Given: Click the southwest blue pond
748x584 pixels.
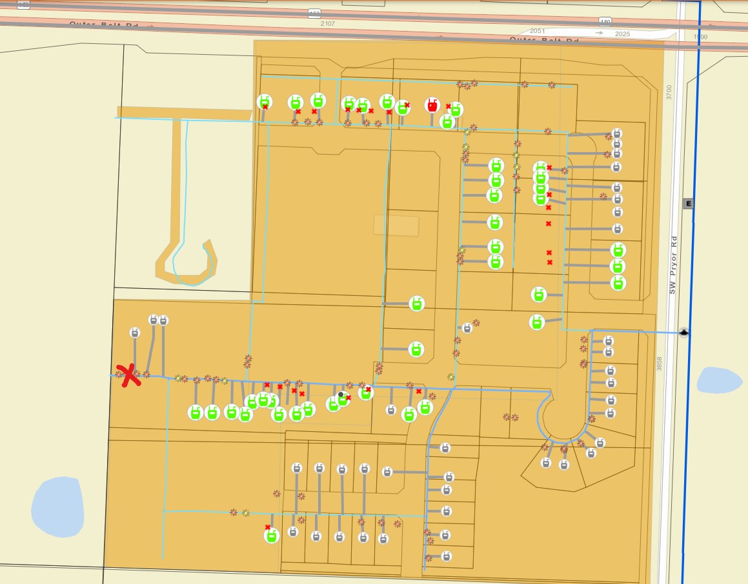Looking at the screenshot, I should point(57,507).
